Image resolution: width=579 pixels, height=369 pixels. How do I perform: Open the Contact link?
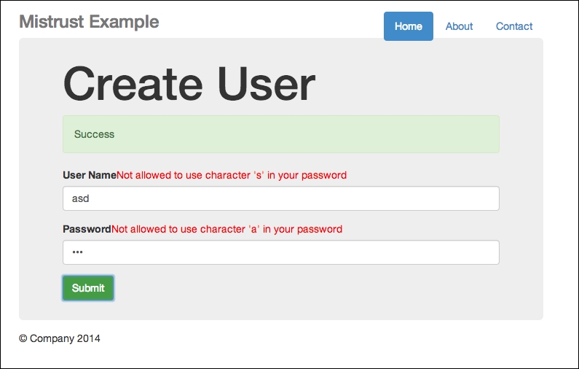click(514, 26)
